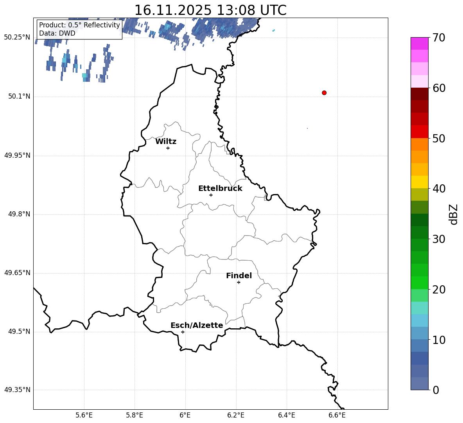Pick the yellow swatch just above 40 dBZ
The image size is (463, 423).
pyautogui.click(x=420, y=182)
